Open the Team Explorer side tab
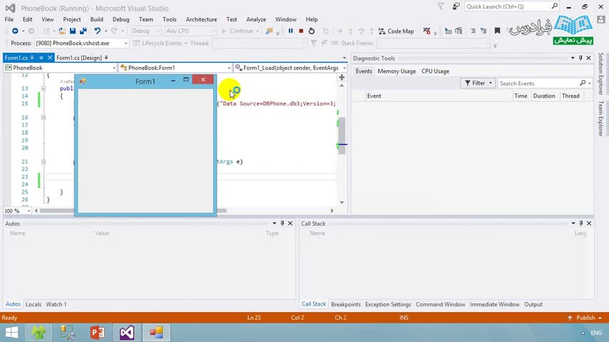Screen dimensions: 609x342 (601, 118)
